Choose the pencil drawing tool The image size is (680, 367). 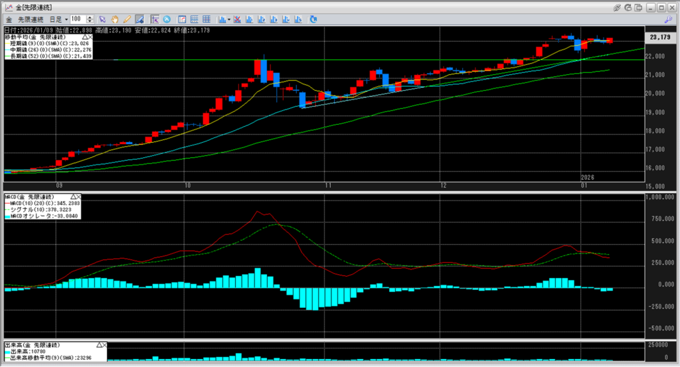pos(126,19)
